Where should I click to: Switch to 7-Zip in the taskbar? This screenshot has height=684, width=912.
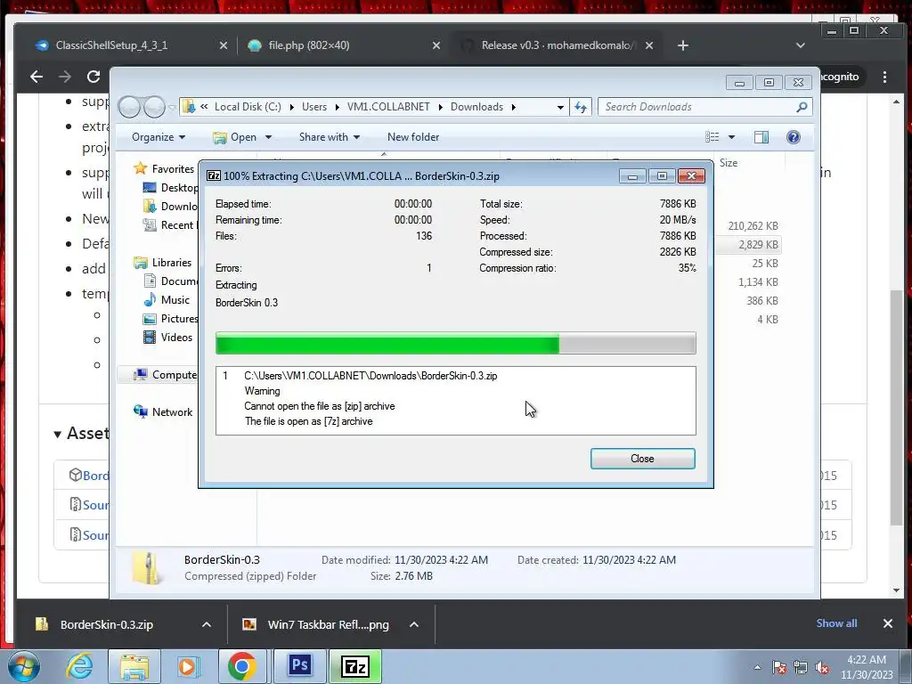coord(354,666)
